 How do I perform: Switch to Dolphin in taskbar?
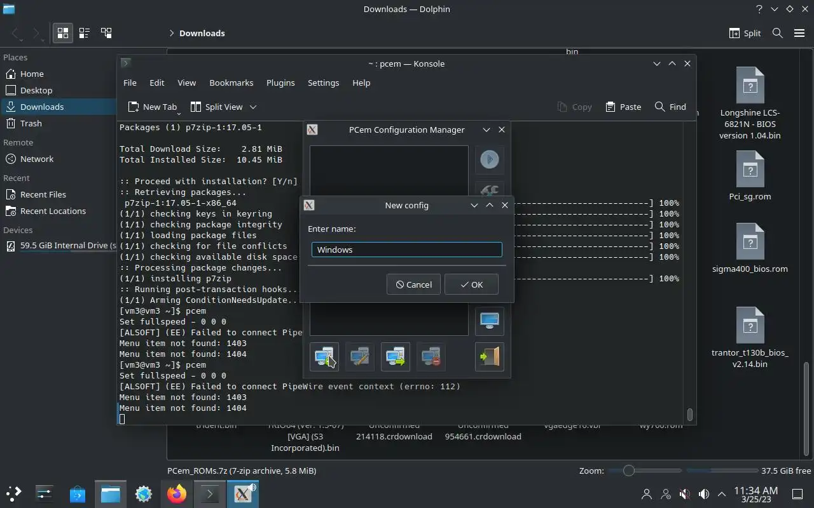pyautogui.click(x=111, y=493)
